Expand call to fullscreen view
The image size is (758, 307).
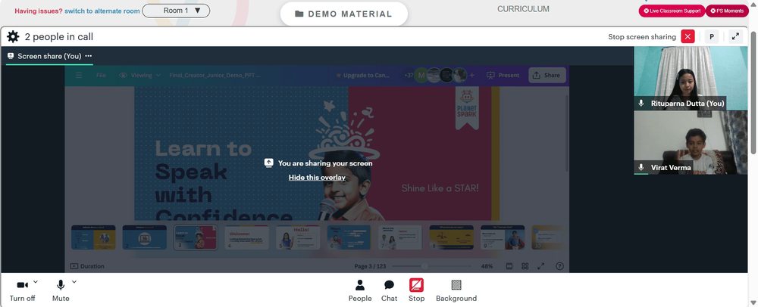point(735,36)
